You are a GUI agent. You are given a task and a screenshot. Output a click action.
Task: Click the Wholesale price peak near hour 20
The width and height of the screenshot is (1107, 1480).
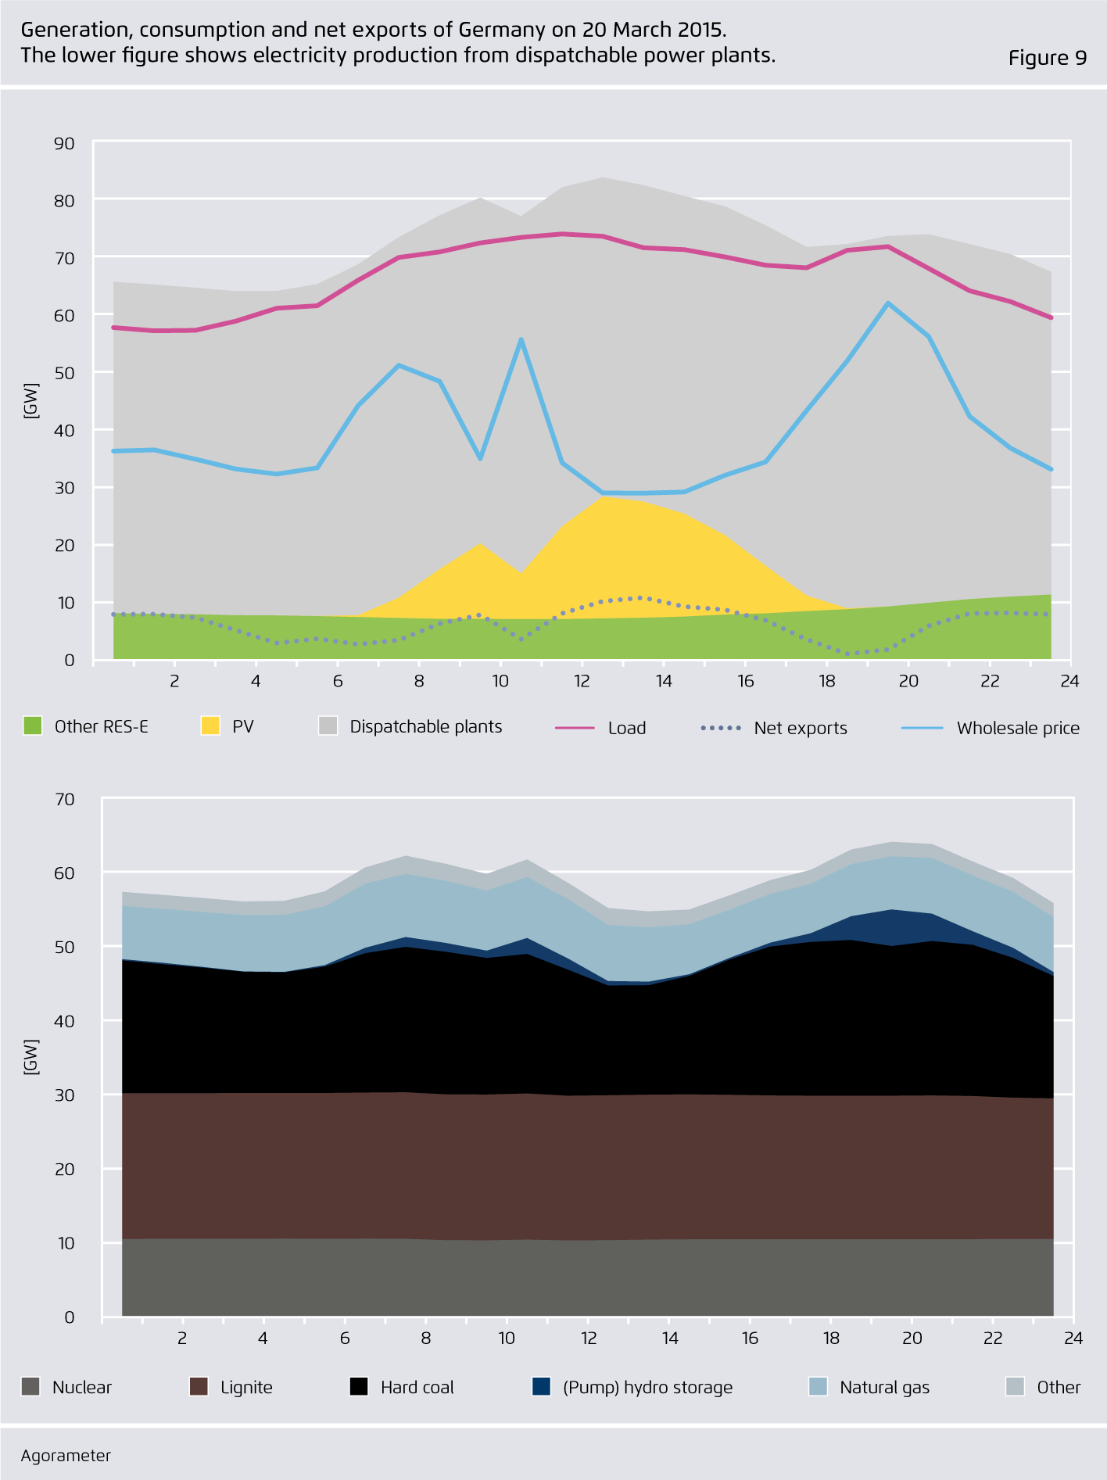[x=888, y=303]
